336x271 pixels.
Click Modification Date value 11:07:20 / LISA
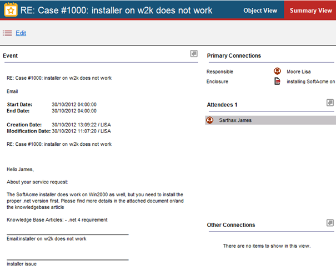(x=81, y=131)
